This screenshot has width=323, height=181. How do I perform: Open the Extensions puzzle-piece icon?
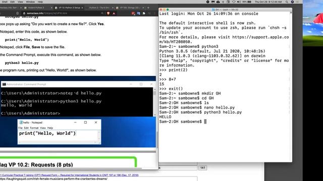click(144, 13)
